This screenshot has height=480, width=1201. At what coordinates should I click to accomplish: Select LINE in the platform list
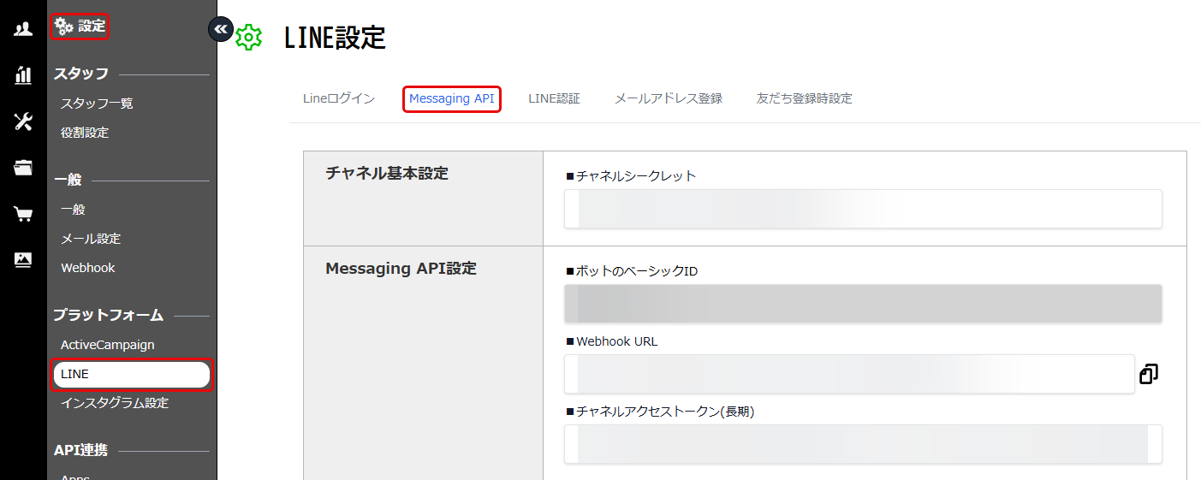point(132,375)
